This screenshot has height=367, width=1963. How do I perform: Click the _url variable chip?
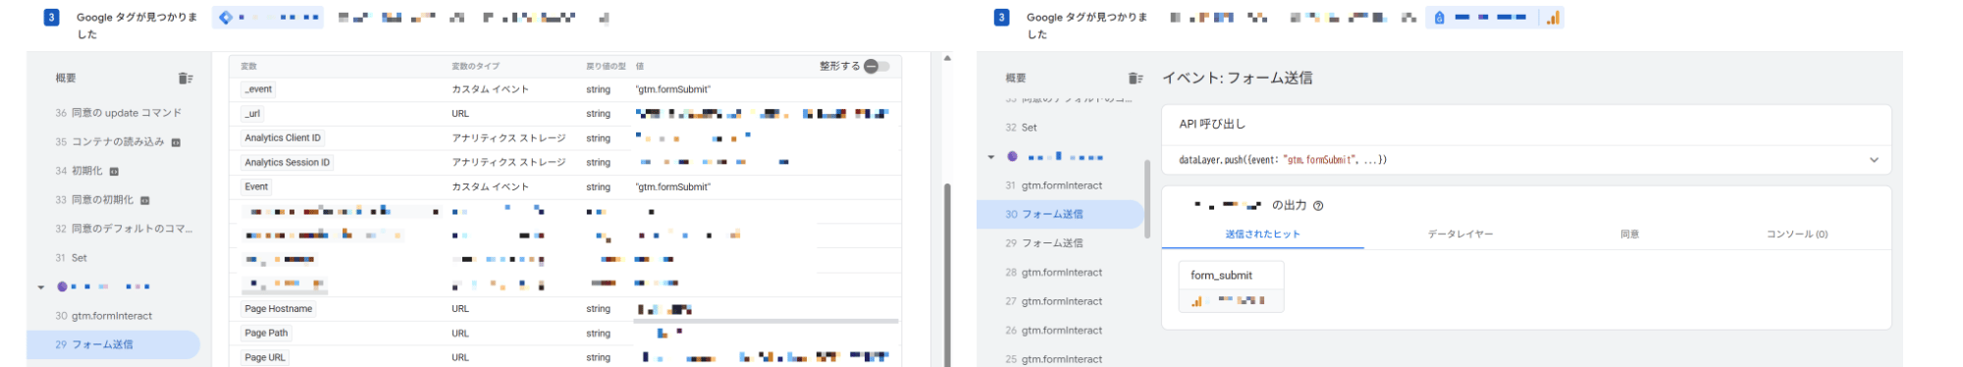253,114
